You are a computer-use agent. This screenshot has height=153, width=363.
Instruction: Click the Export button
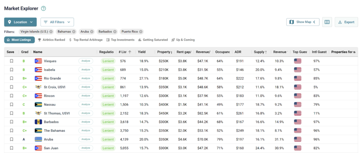pyautogui.click(x=346, y=22)
